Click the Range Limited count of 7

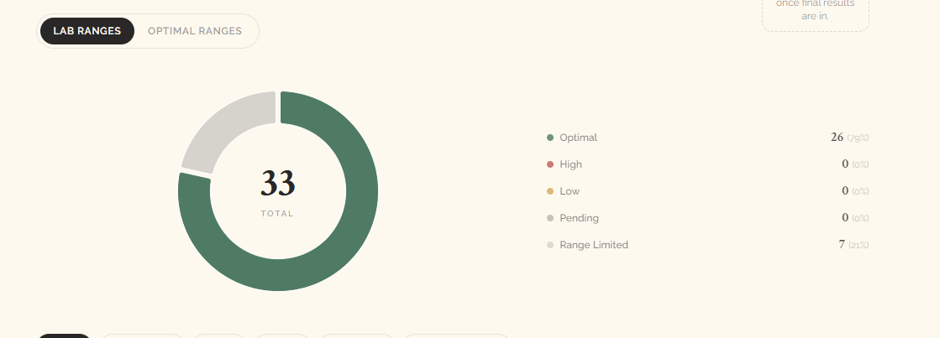coord(842,245)
